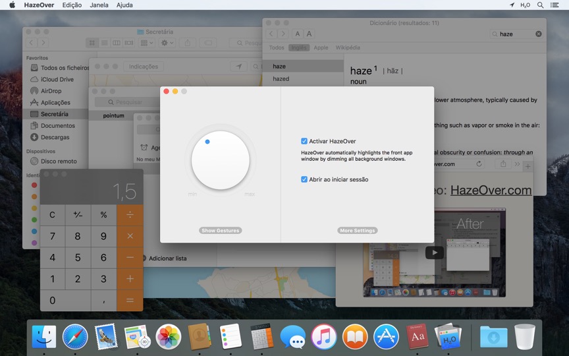Launch Safari from the Dock
The height and width of the screenshot is (356, 569).
[x=75, y=337]
